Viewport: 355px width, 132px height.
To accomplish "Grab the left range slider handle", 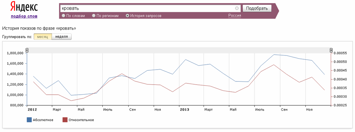I will coord(27,50).
